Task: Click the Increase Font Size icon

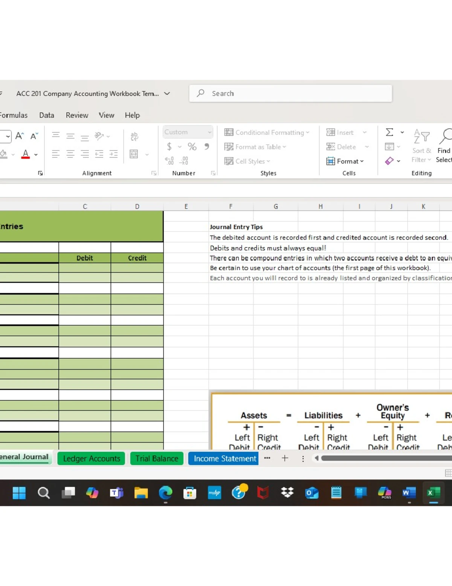Action: click(20, 136)
